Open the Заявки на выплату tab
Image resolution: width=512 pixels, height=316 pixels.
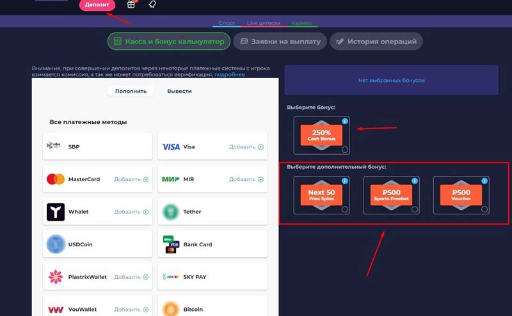pos(280,42)
